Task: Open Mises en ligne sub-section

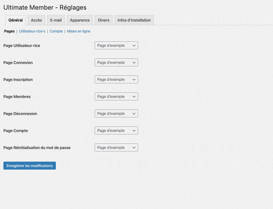Action: click(79, 31)
